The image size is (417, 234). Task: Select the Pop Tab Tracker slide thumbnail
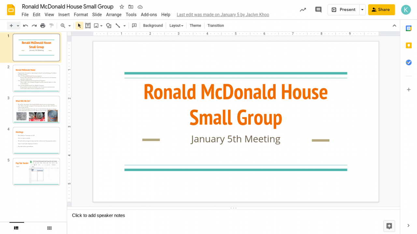click(36, 172)
